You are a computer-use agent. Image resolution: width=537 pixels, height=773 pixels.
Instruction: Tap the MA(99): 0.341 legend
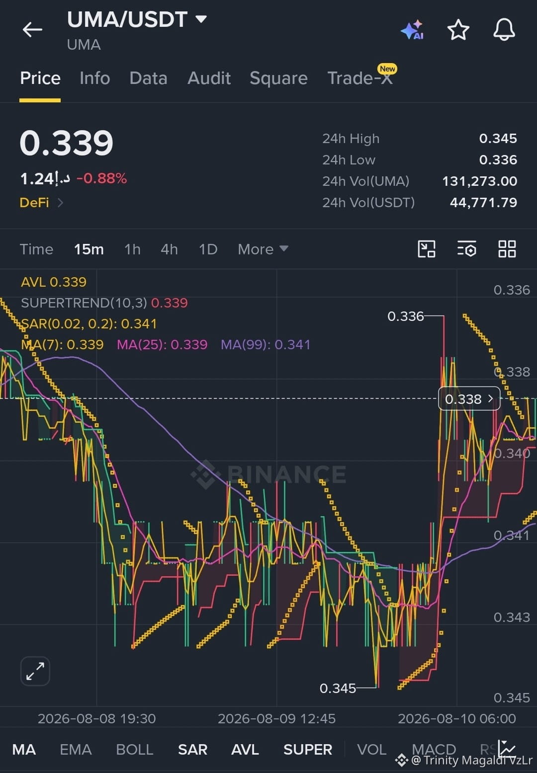[266, 344]
